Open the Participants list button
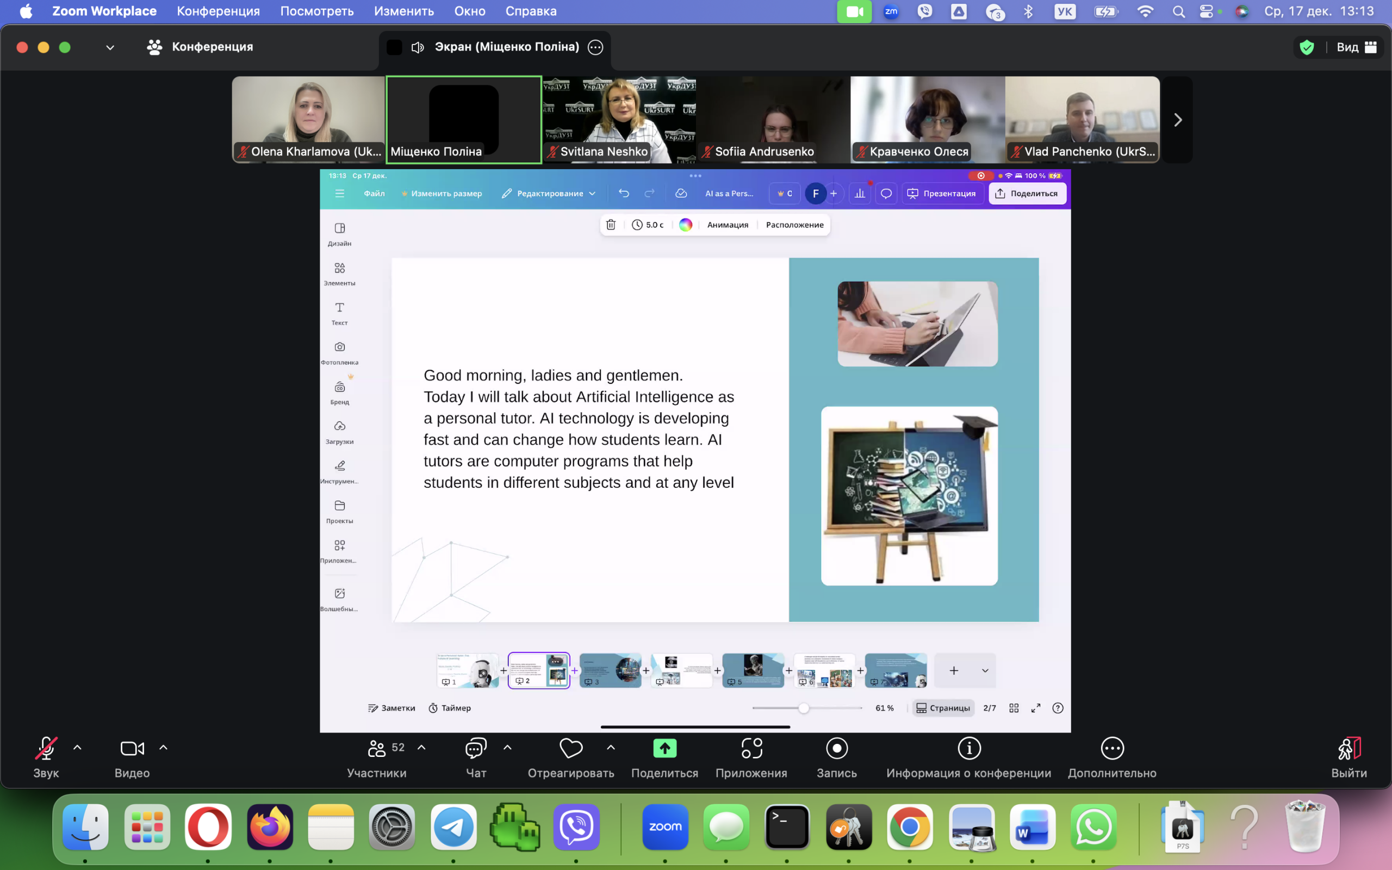Viewport: 1392px width, 870px height. coord(377,748)
